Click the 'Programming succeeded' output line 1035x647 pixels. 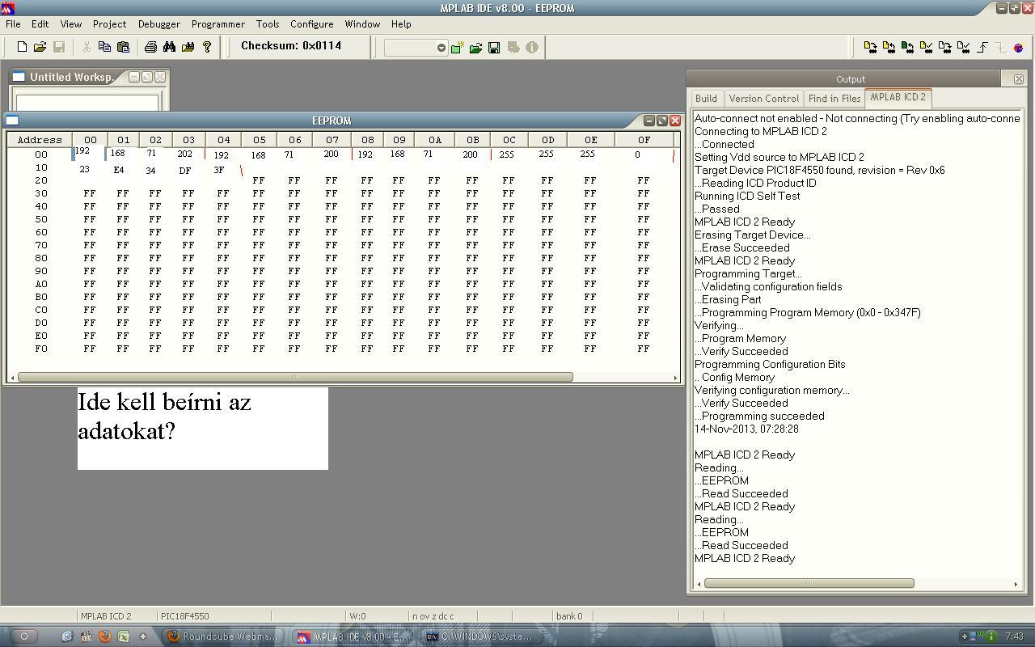759,416
